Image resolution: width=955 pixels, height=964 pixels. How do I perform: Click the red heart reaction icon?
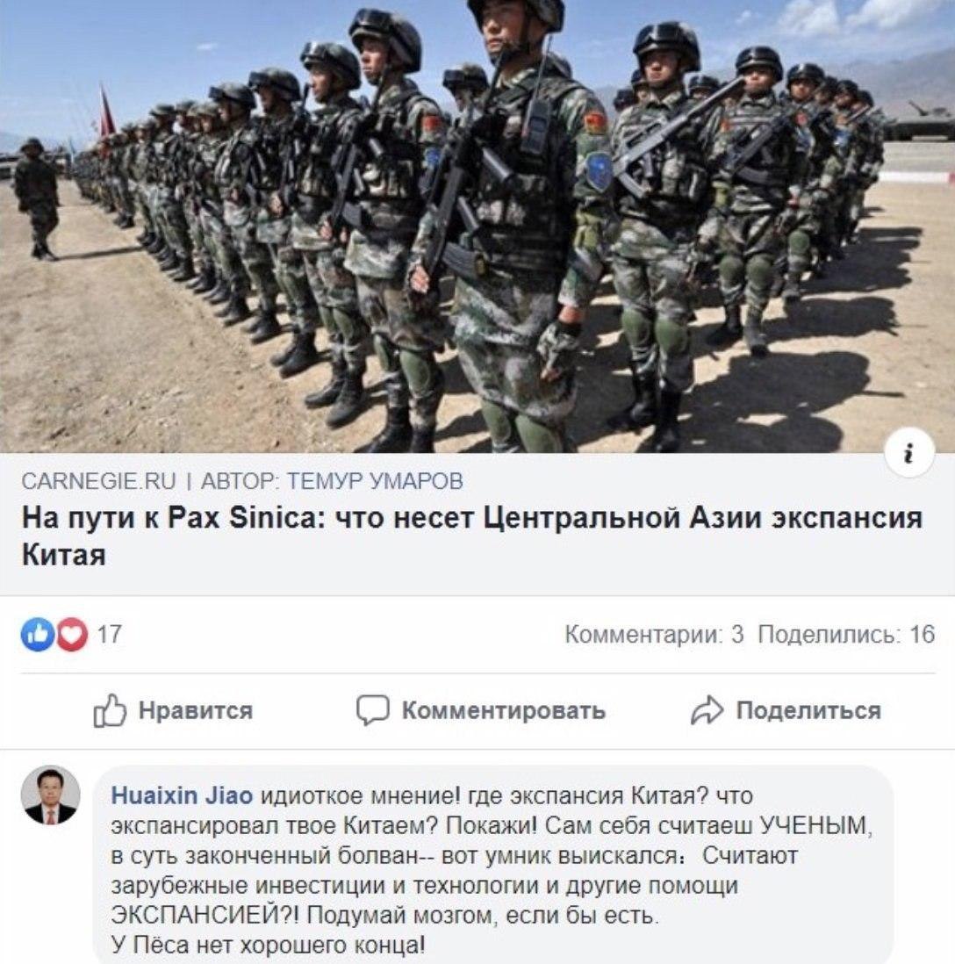pos(72,635)
